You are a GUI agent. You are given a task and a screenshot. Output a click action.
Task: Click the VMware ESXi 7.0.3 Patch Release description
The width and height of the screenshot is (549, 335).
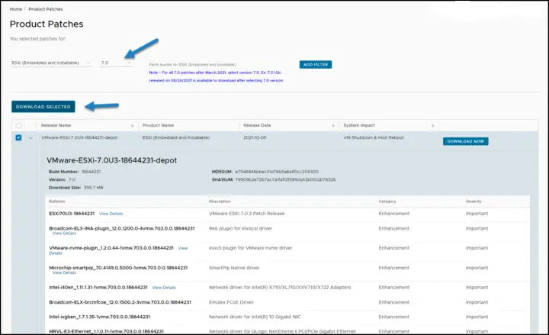point(246,214)
